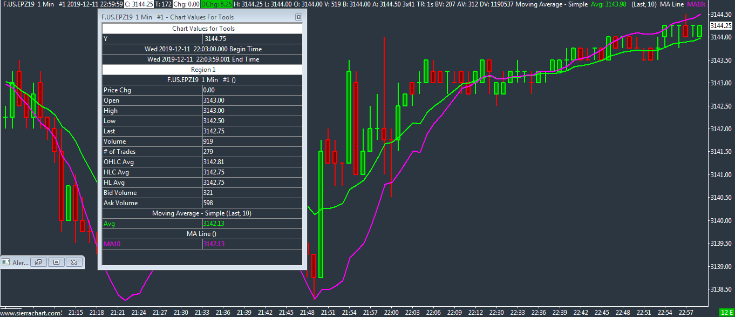
Task: Click the 'HLC Avg' label cell
Action: [152, 172]
